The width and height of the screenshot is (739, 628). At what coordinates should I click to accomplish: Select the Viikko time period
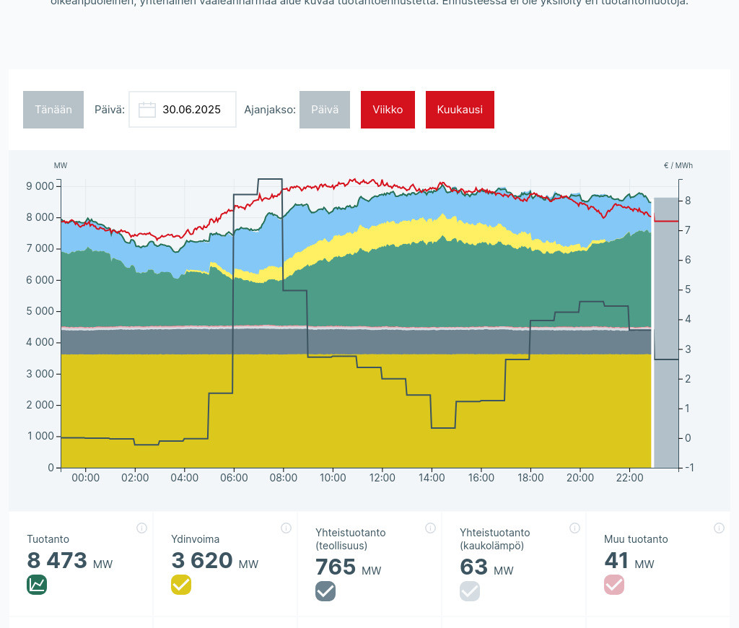coord(388,110)
